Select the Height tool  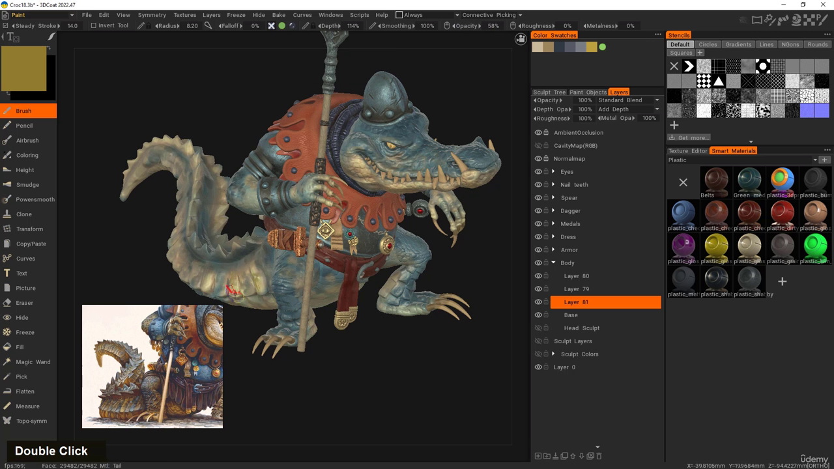(x=28, y=170)
